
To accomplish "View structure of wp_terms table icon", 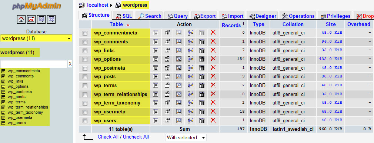I will (167, 85).
